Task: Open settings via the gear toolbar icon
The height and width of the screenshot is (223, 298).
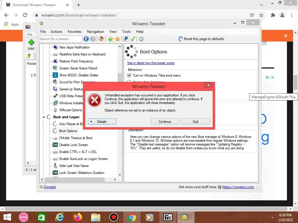Action: tap(141, 39)
